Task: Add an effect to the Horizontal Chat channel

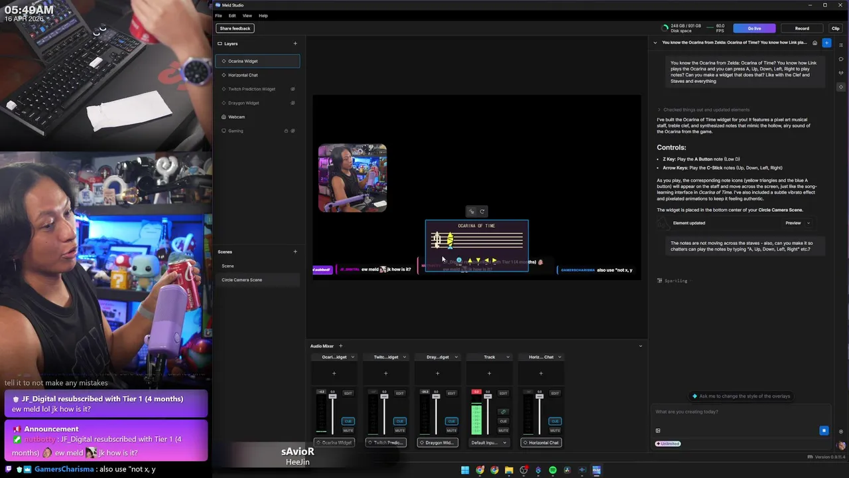Action: [x=541, y=373]
